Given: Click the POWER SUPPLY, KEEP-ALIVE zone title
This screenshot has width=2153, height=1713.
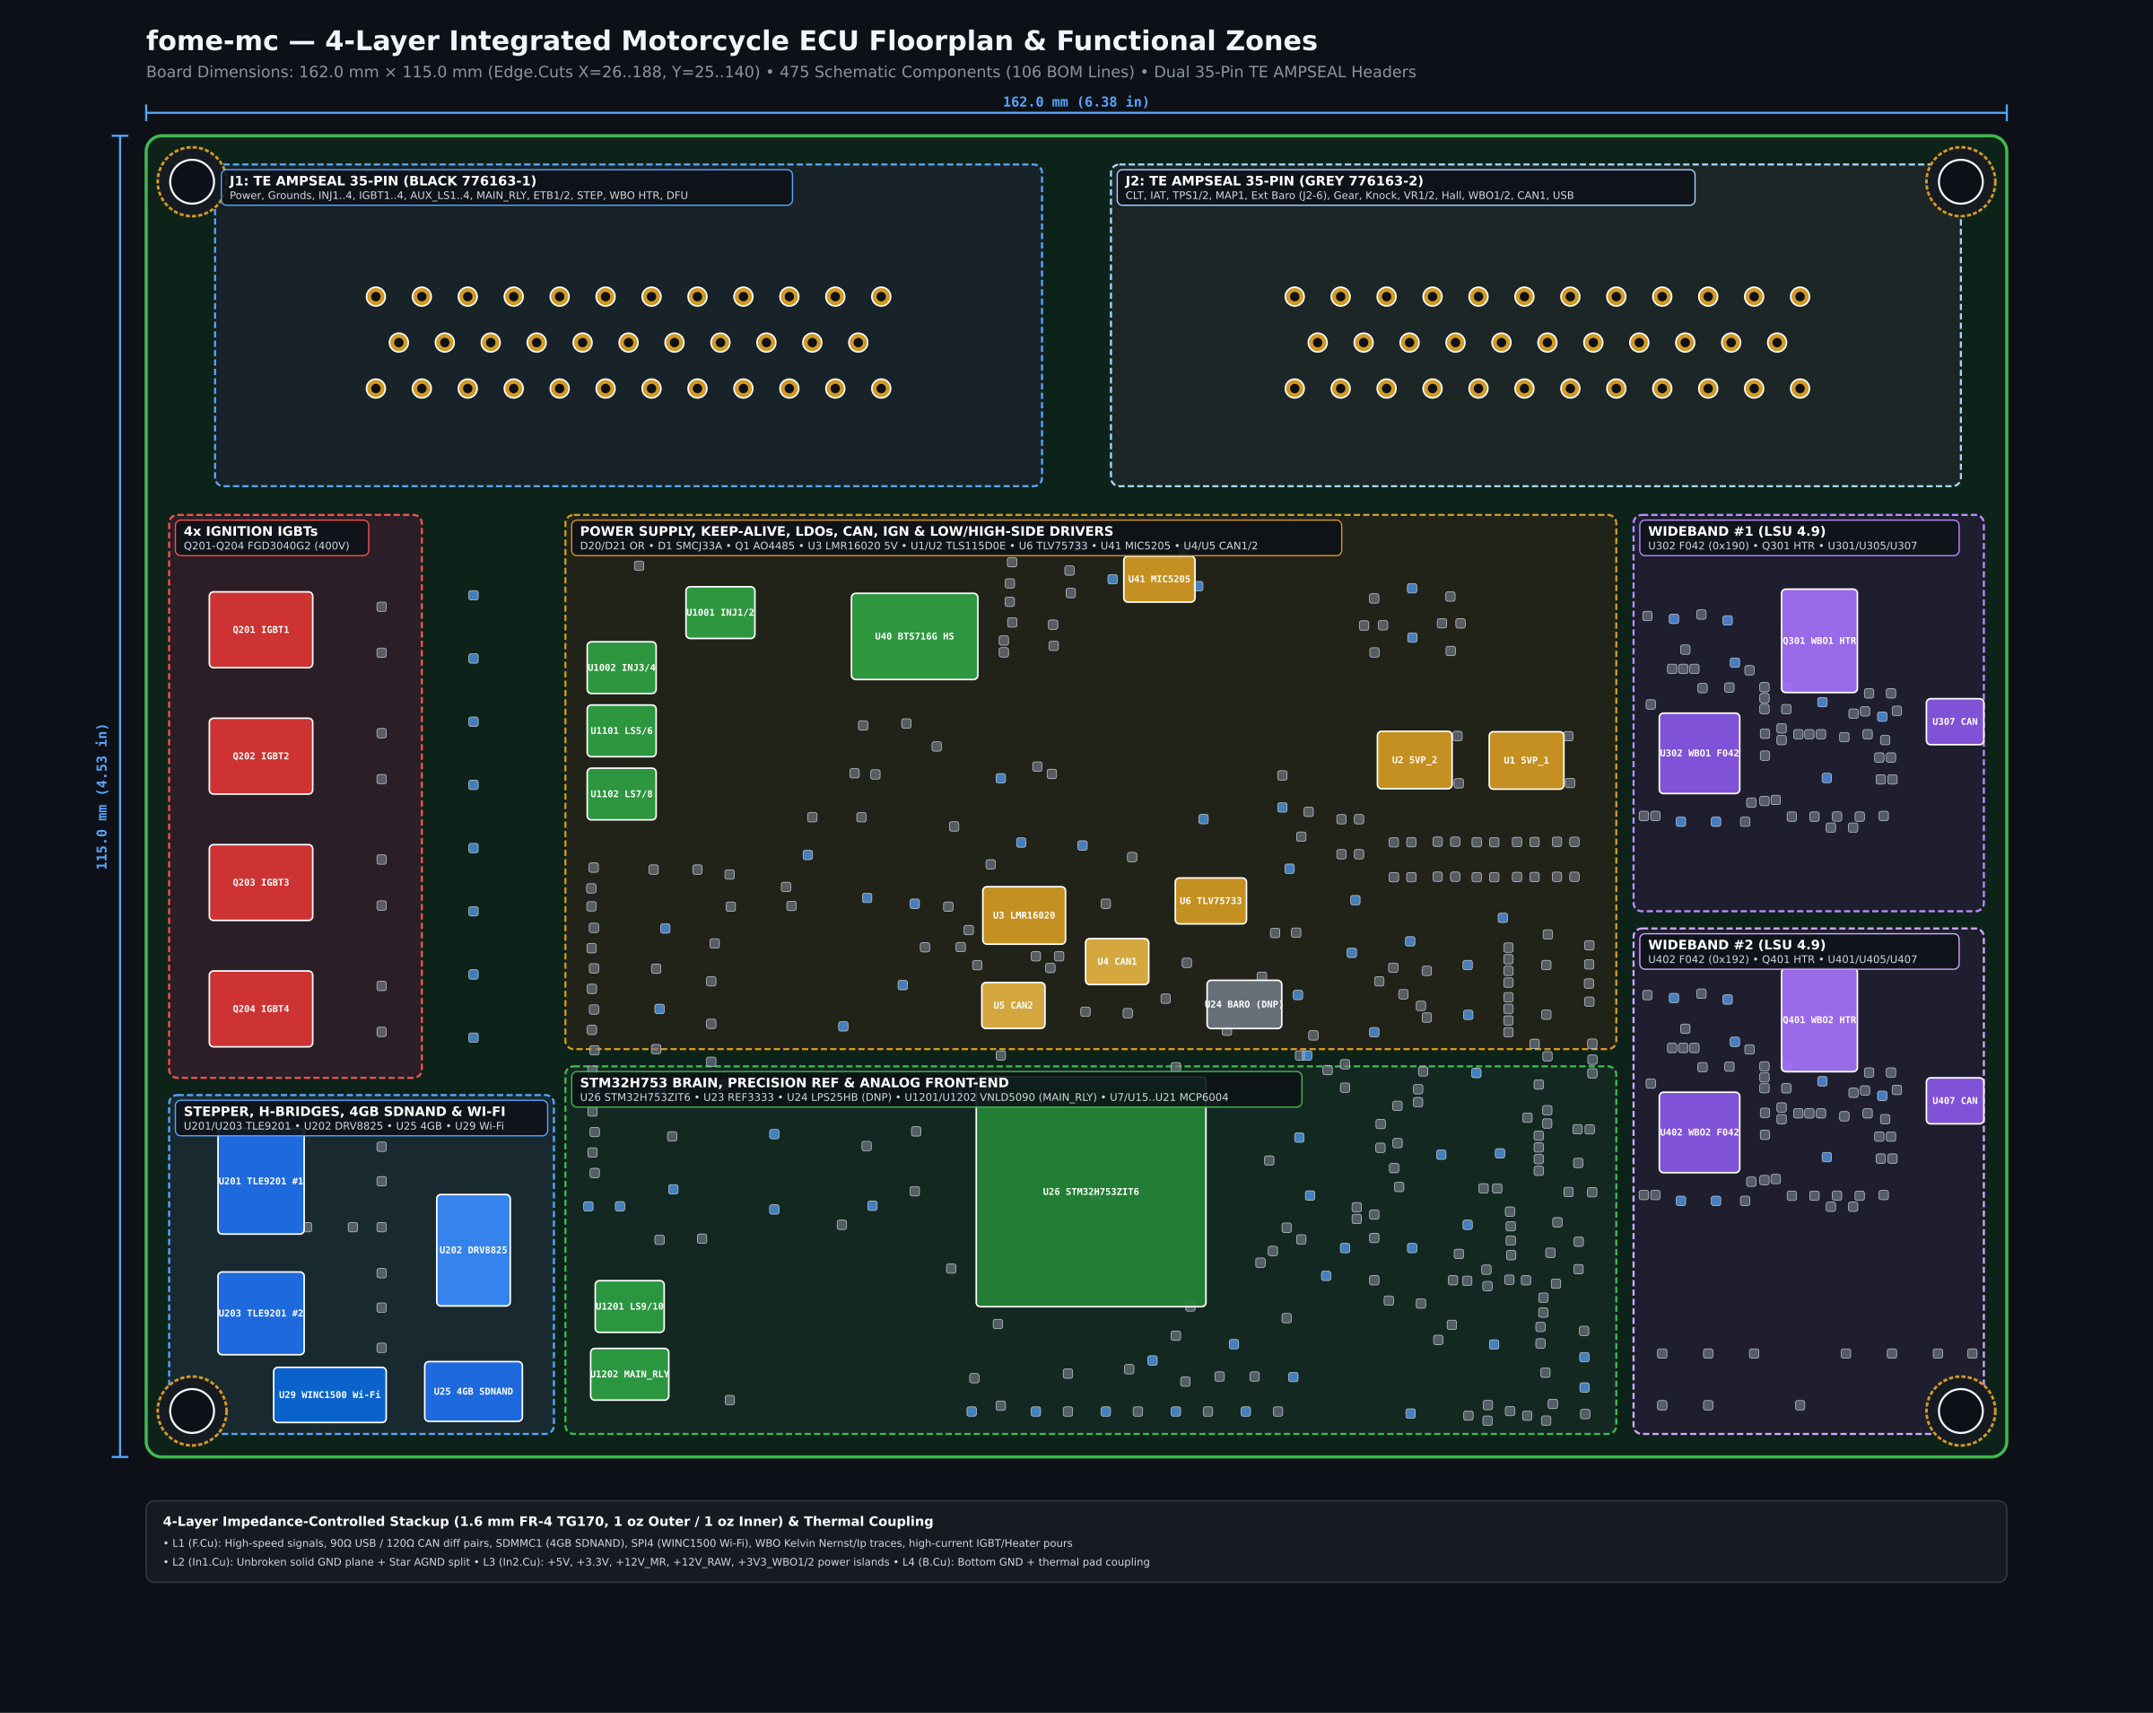Looking at the screenshot, I should (846, 531).
